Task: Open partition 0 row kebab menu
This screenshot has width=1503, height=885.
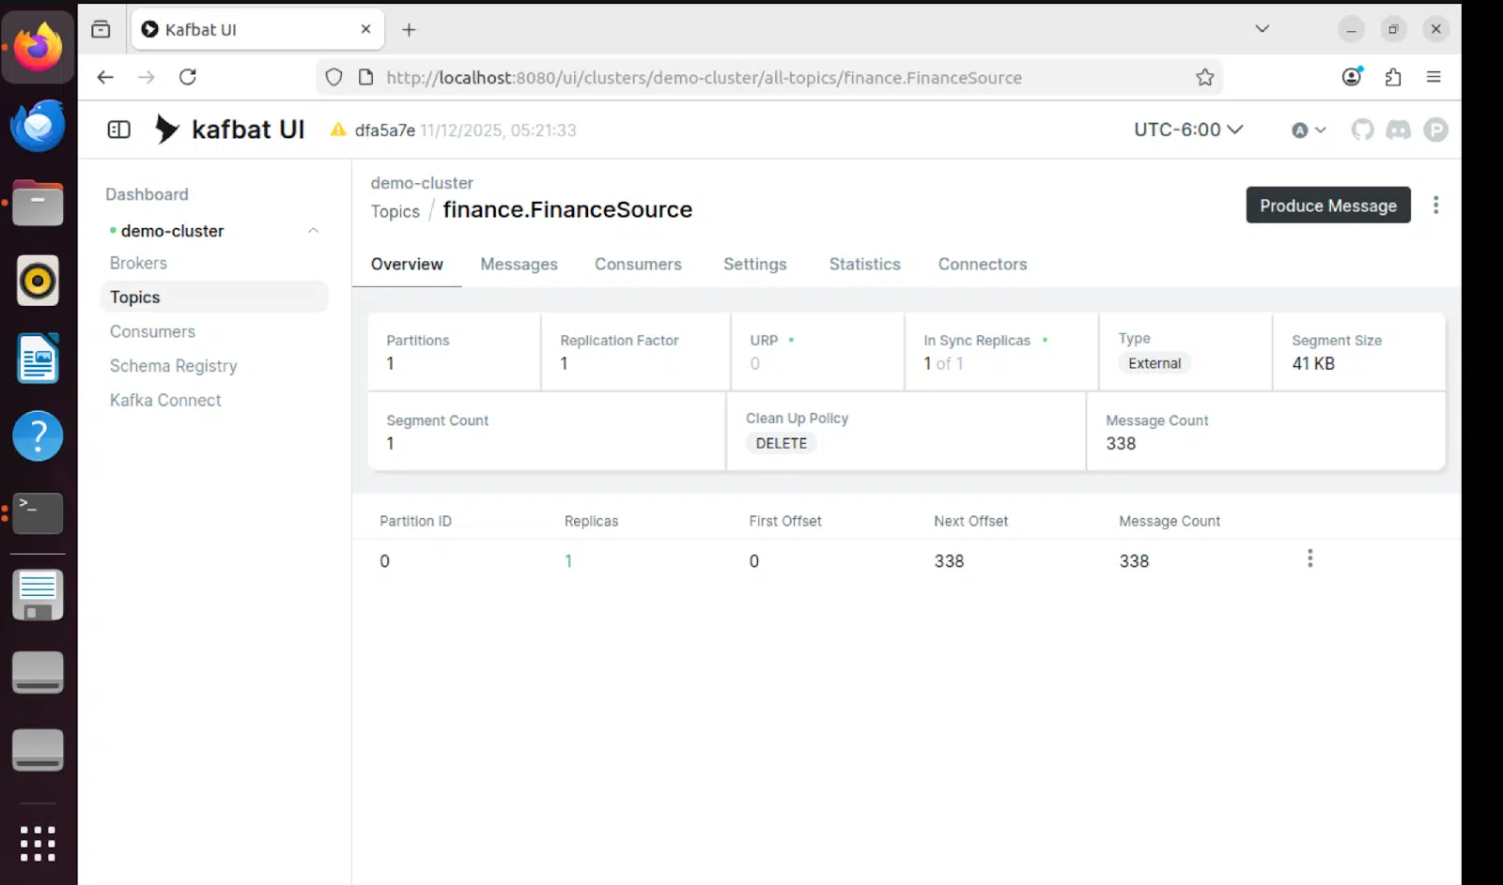Action: (1309, 559)
